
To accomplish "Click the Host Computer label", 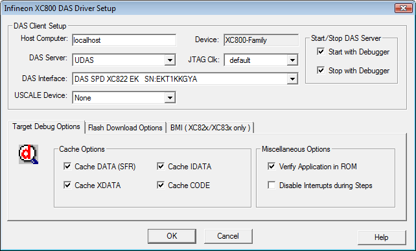I will pos(44,38).
